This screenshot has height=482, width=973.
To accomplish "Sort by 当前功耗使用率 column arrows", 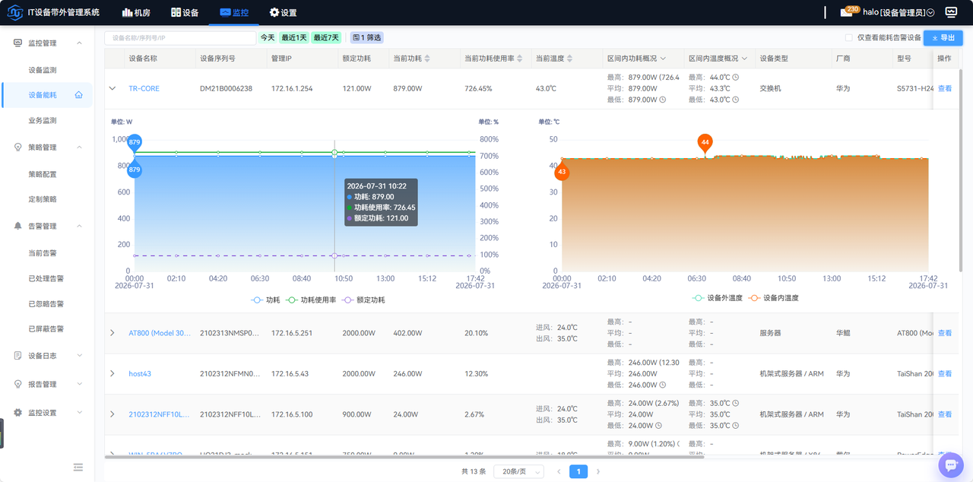I will (x=521, y=59).
